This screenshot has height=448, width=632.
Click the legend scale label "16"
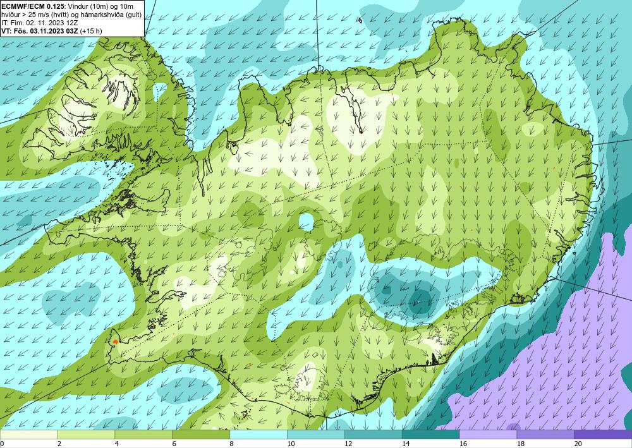(463, 444)
